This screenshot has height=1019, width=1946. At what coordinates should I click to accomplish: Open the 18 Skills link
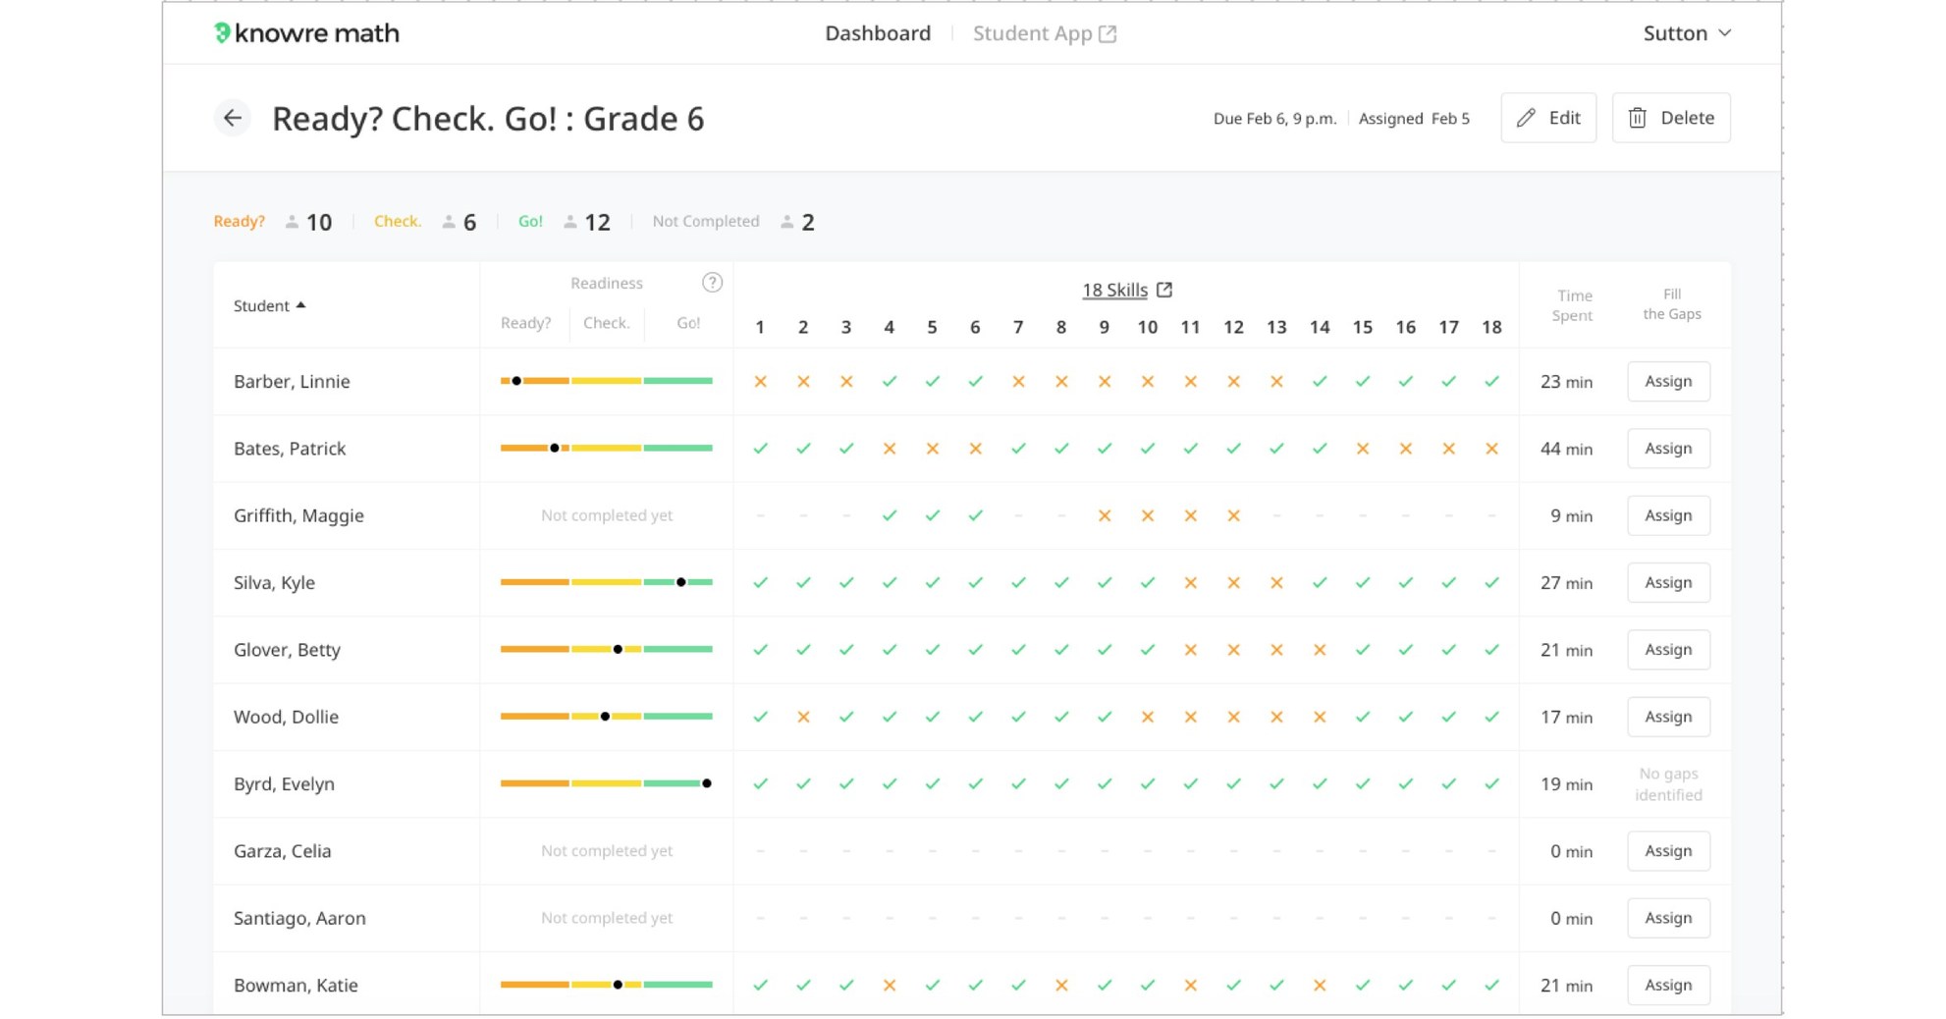point(1116,290)
